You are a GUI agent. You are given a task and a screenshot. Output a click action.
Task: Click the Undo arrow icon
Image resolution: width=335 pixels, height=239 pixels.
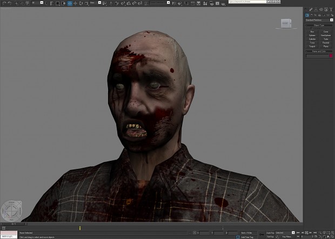pos(4,3)
